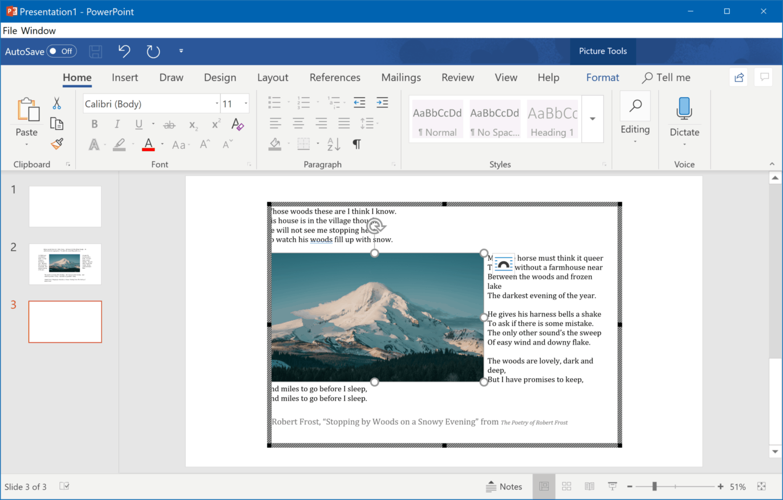Align text left

pos(276,123)
